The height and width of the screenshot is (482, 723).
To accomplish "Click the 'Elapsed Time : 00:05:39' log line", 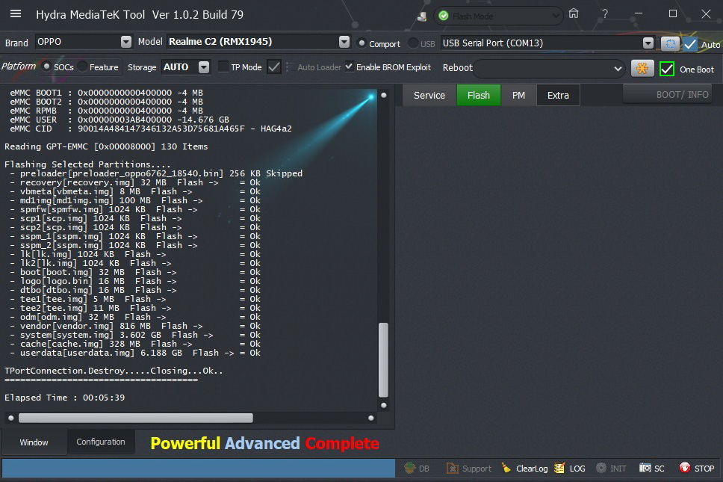I will tap(64, 398).
